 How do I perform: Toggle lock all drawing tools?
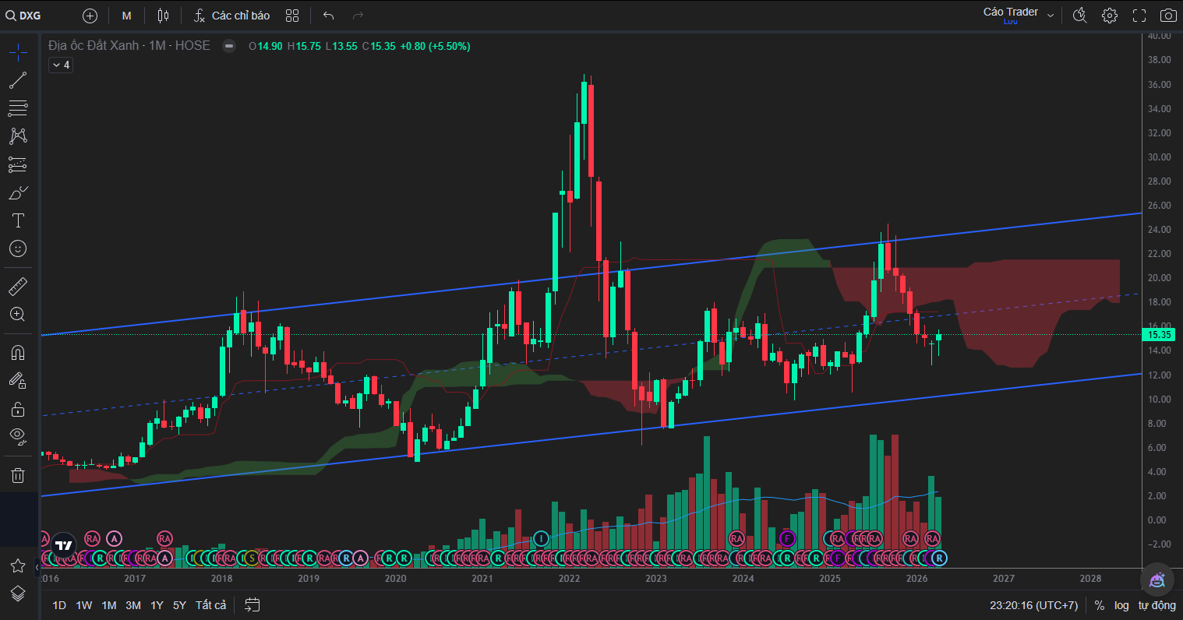(x=18, y=408)
